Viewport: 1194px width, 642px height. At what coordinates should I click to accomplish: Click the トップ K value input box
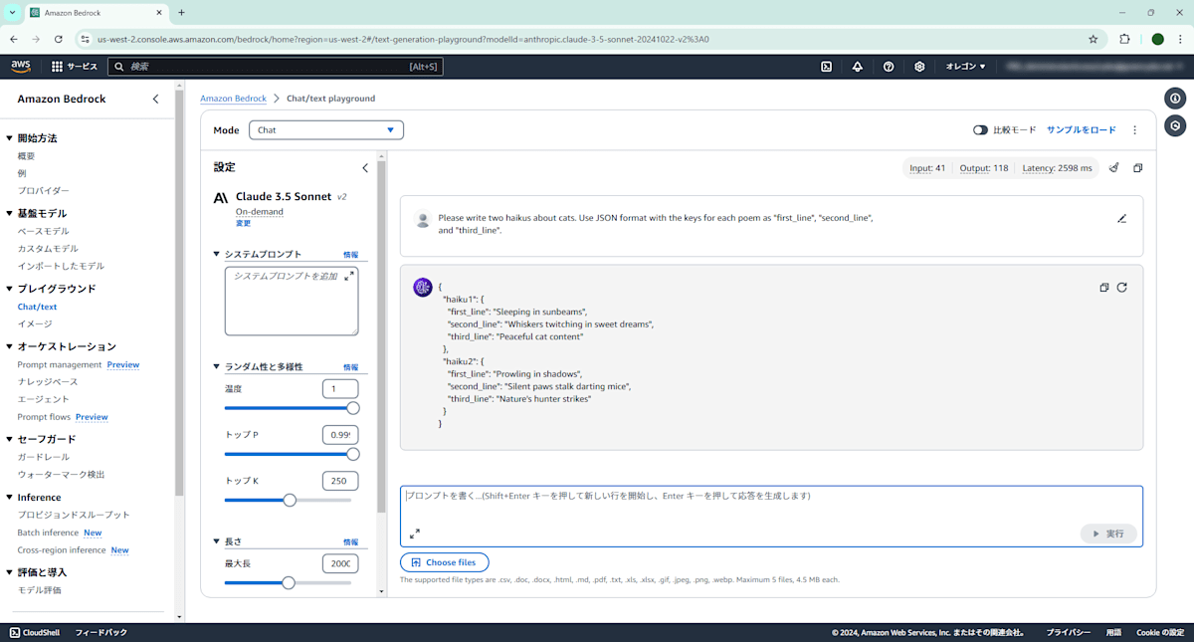(340, 481)
